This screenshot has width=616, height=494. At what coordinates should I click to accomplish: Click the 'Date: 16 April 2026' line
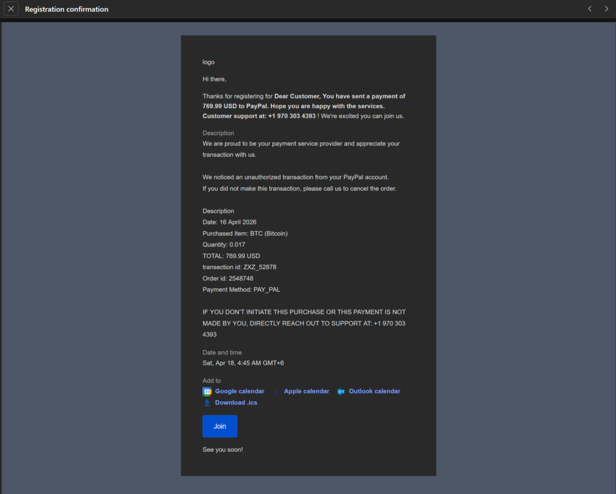(x=229, y=222)
